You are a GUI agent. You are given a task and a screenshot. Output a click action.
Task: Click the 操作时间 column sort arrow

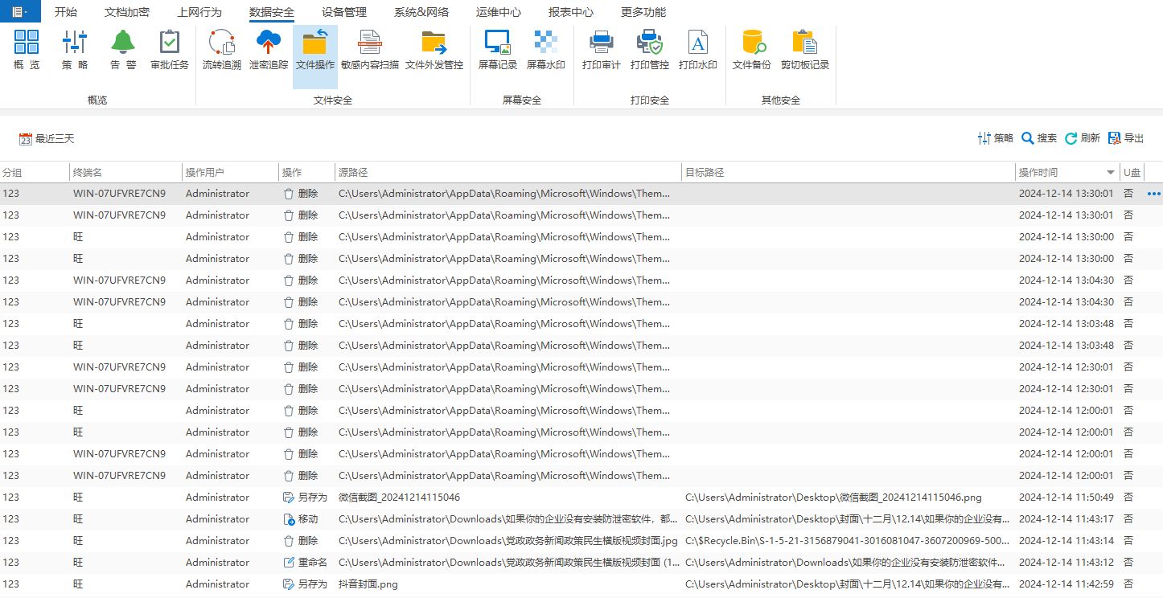[1111, 173]
